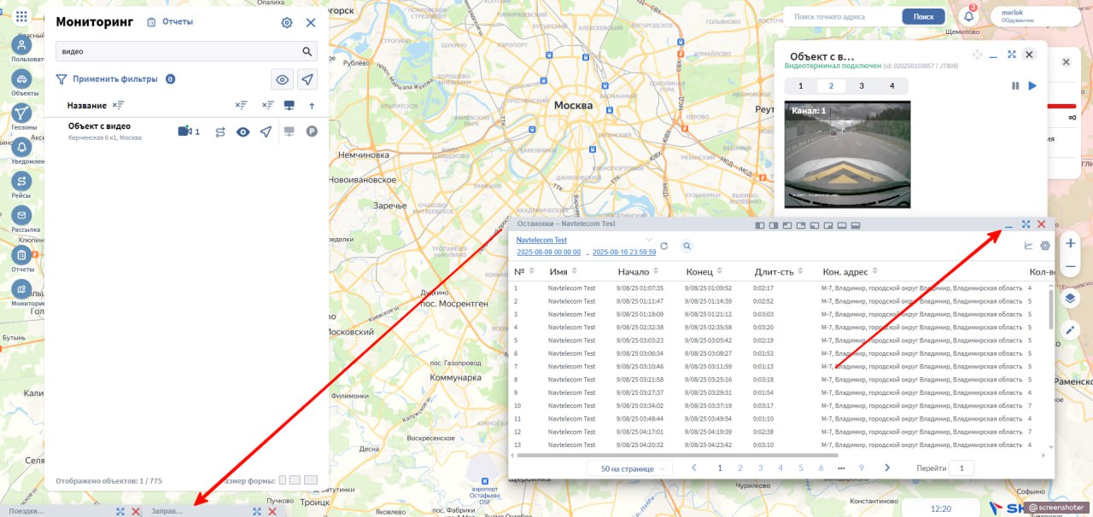Pause the video stream
The height and width of the screenshot is (517, 1093).
tap(1015, 86)
